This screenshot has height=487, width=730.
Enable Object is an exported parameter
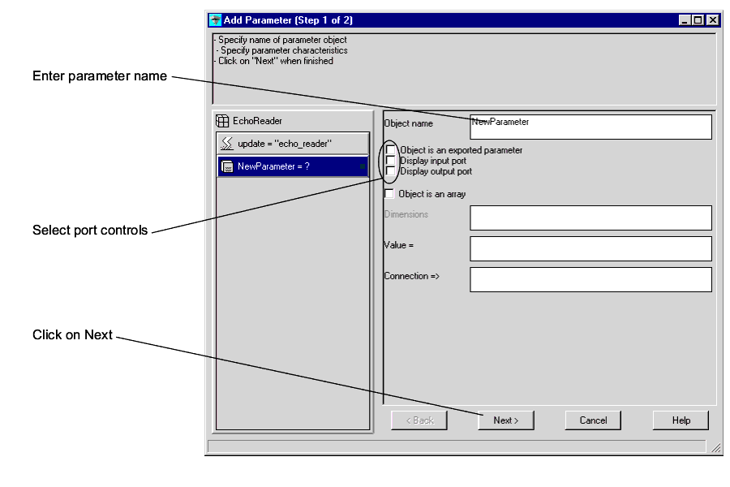click(392, 150)
